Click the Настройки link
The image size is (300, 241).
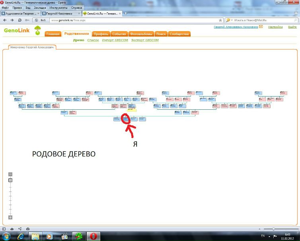pyautogui.click(x=275, y=27)
